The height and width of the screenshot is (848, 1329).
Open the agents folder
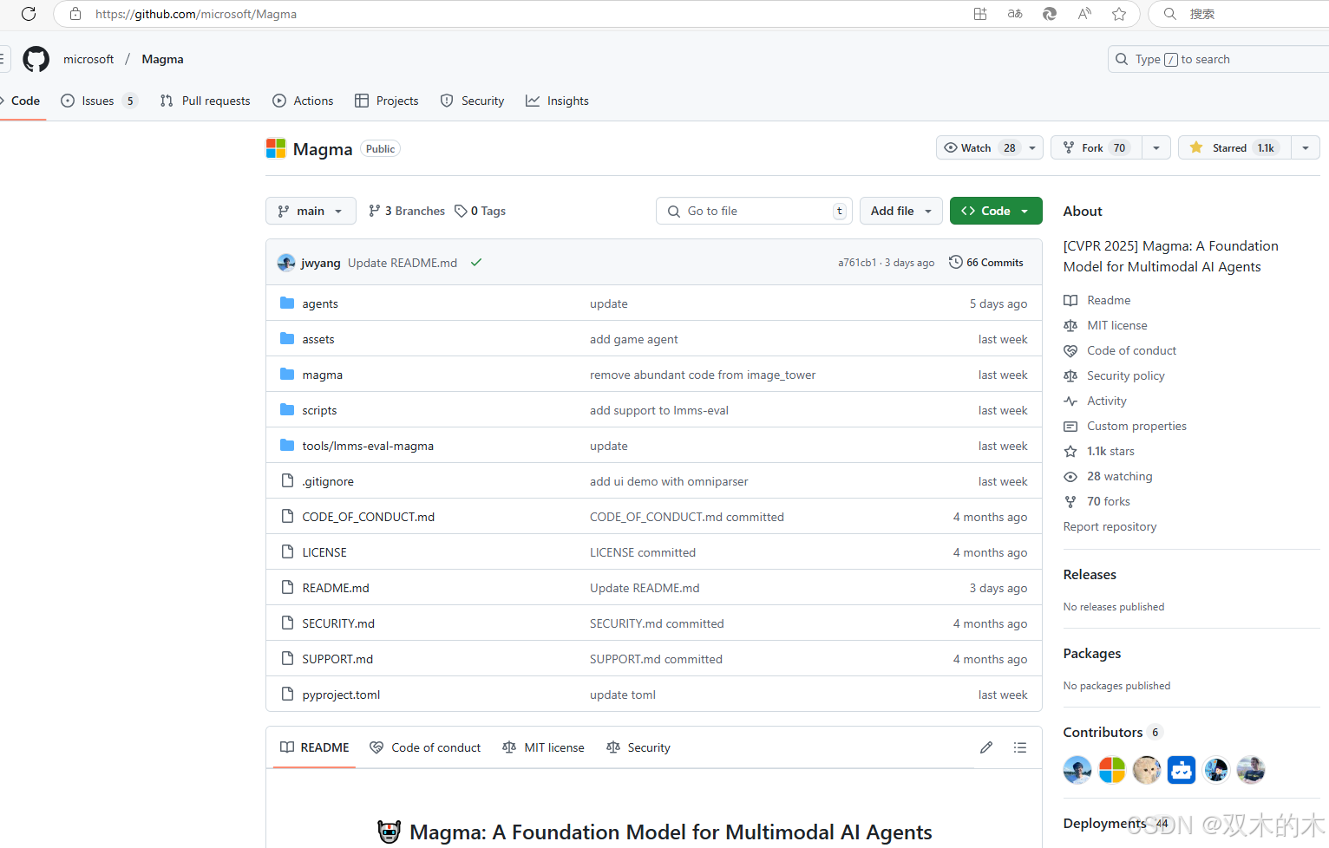(320, 303)
